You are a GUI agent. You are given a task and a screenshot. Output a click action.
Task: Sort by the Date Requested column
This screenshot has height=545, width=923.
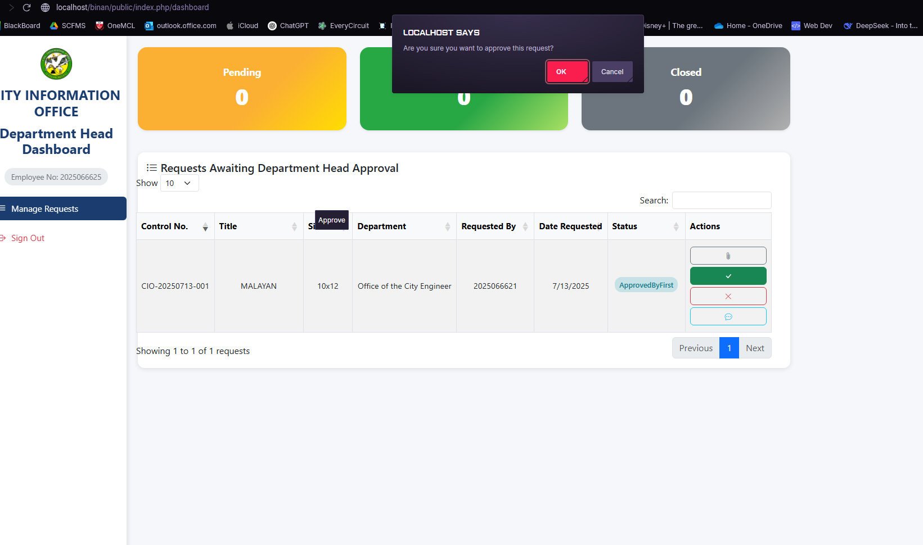(x=571, y=226)
